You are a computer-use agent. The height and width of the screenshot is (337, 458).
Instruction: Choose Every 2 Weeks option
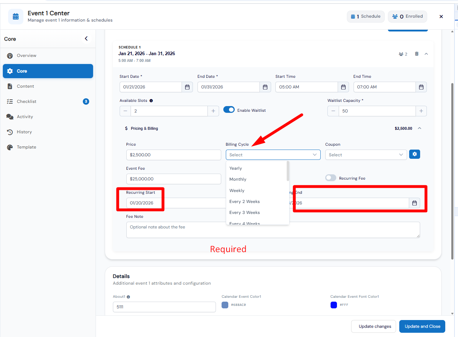click(256, 202)
